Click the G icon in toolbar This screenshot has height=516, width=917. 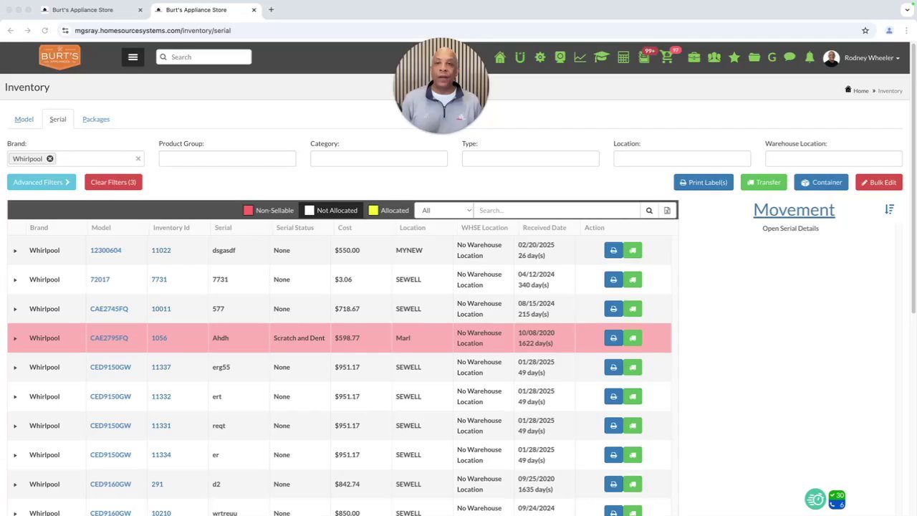click(x=772, y=57)
